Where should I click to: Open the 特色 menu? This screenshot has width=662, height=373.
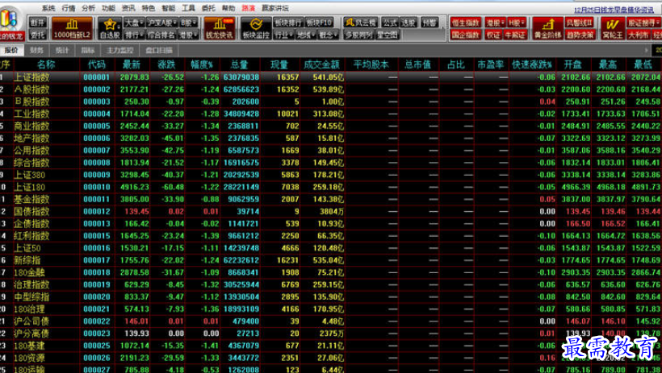click(x=149, y=8)
